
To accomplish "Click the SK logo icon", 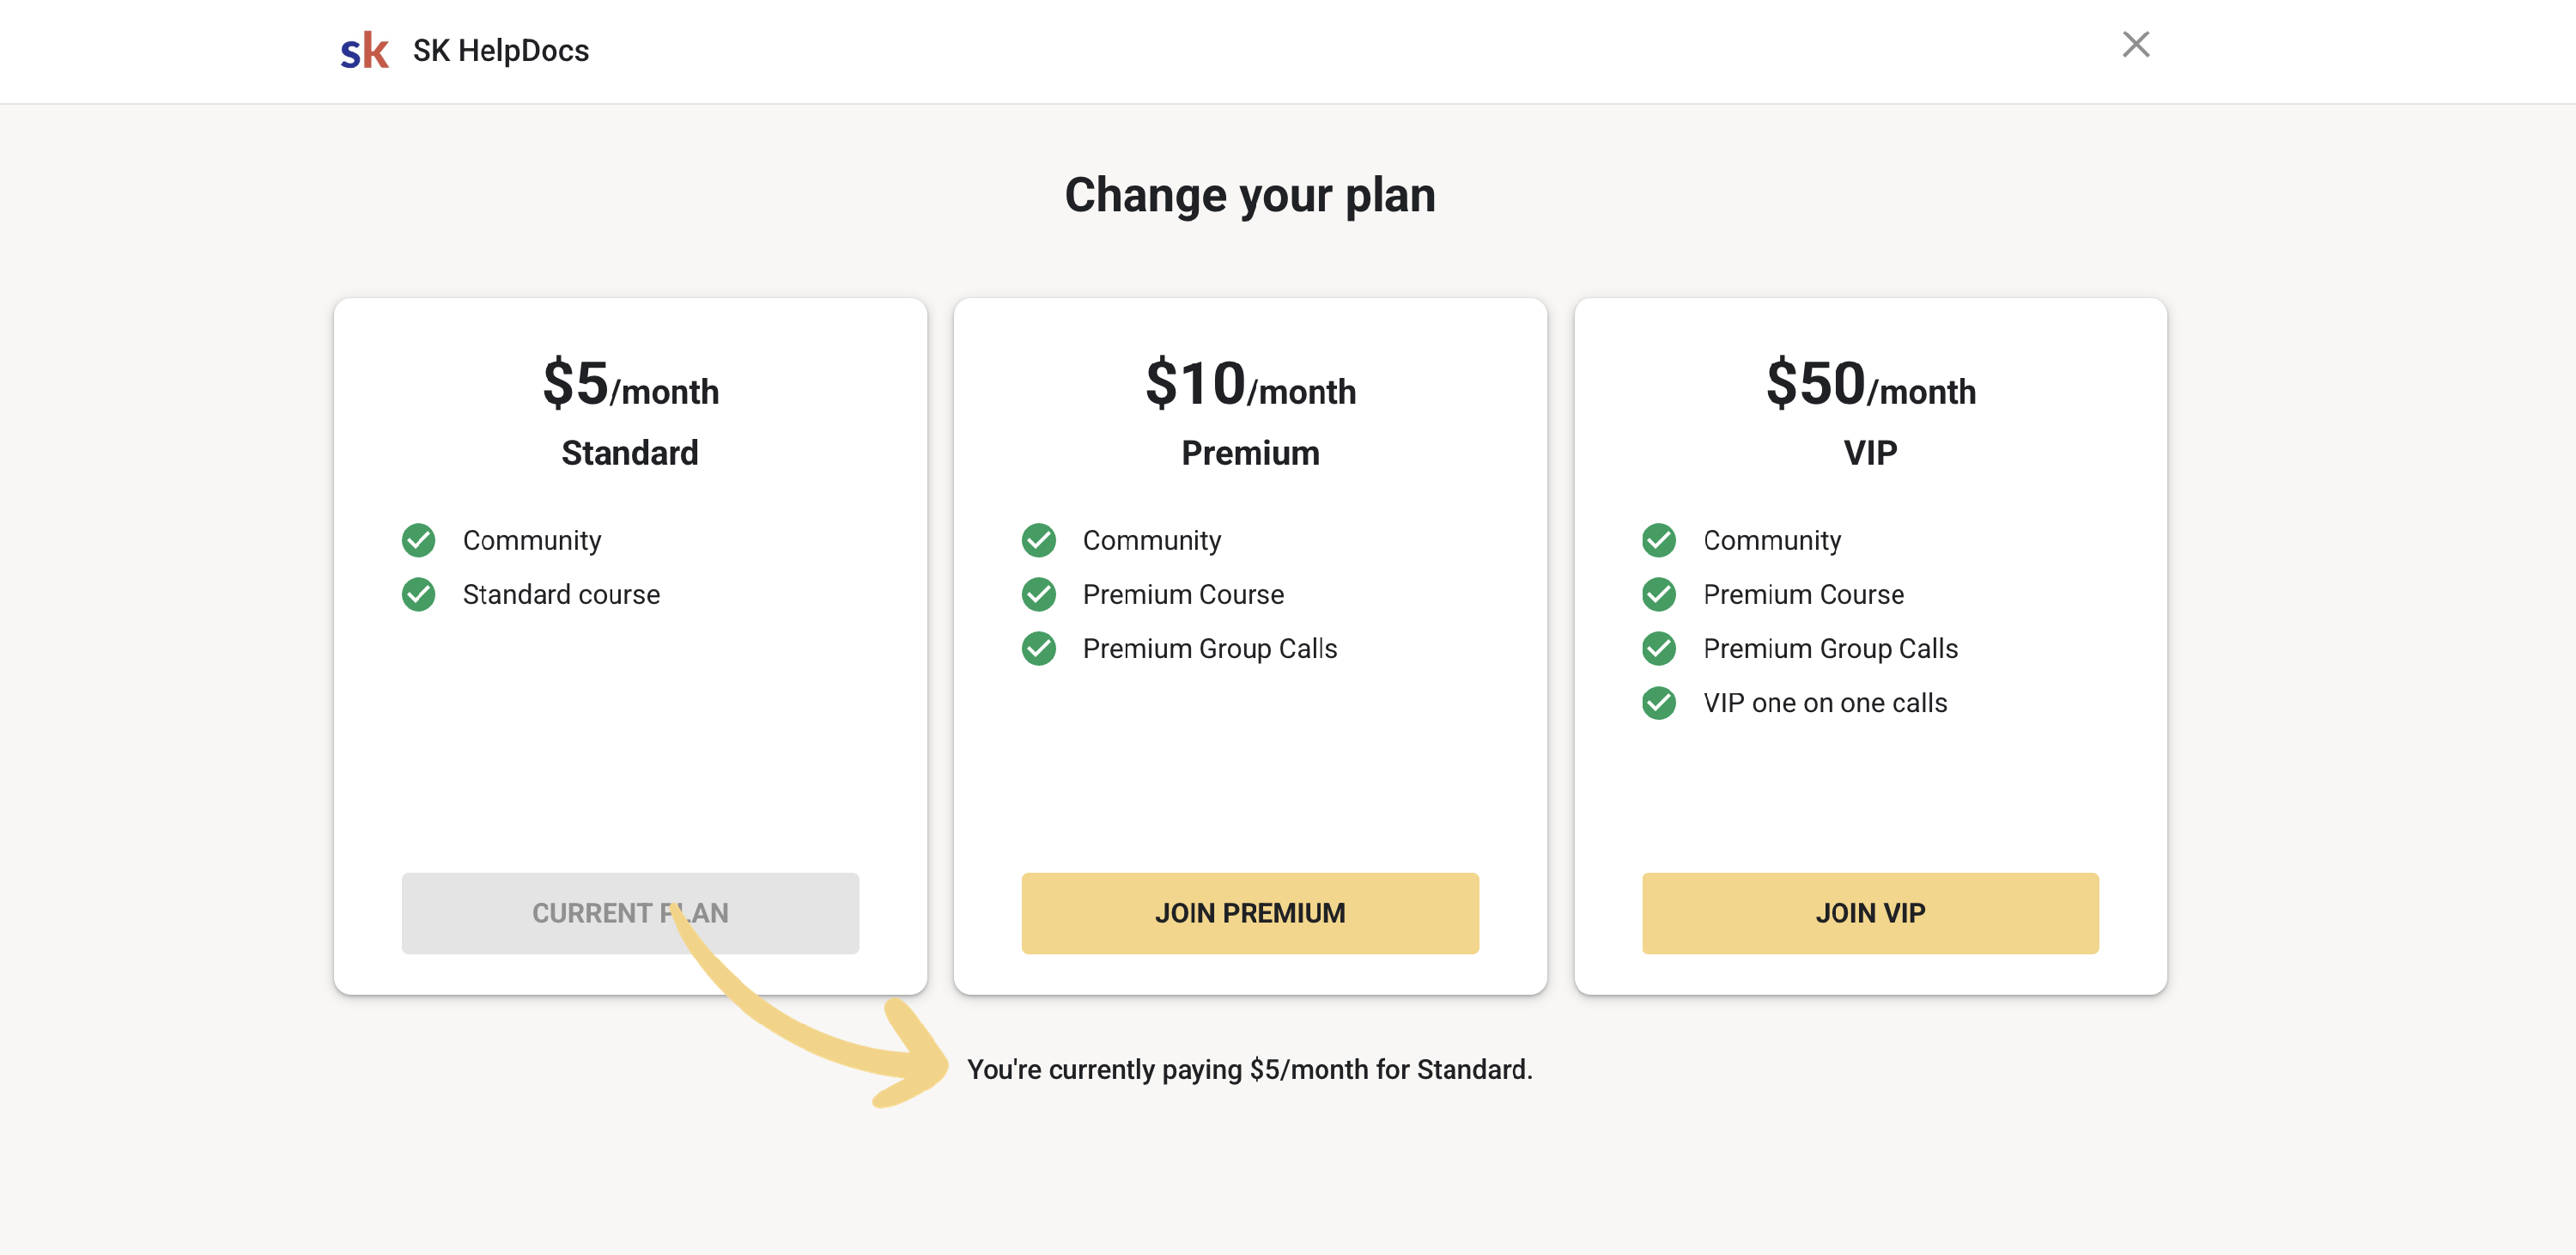I will tap(364, 50).
